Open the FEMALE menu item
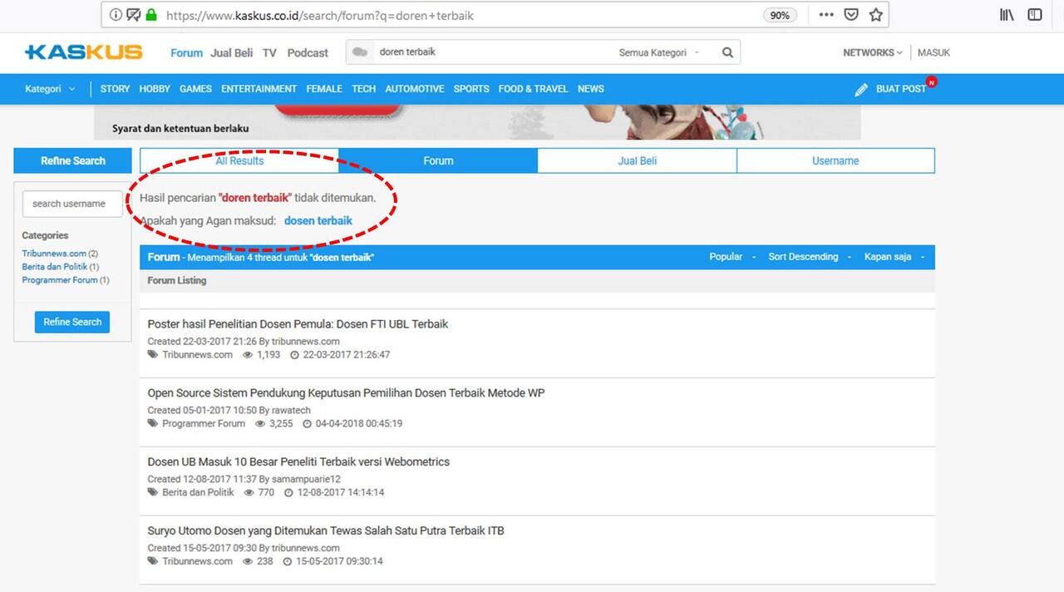This screenshot has height=592, width=1064. pyautogui.click(x=324, y=89)
